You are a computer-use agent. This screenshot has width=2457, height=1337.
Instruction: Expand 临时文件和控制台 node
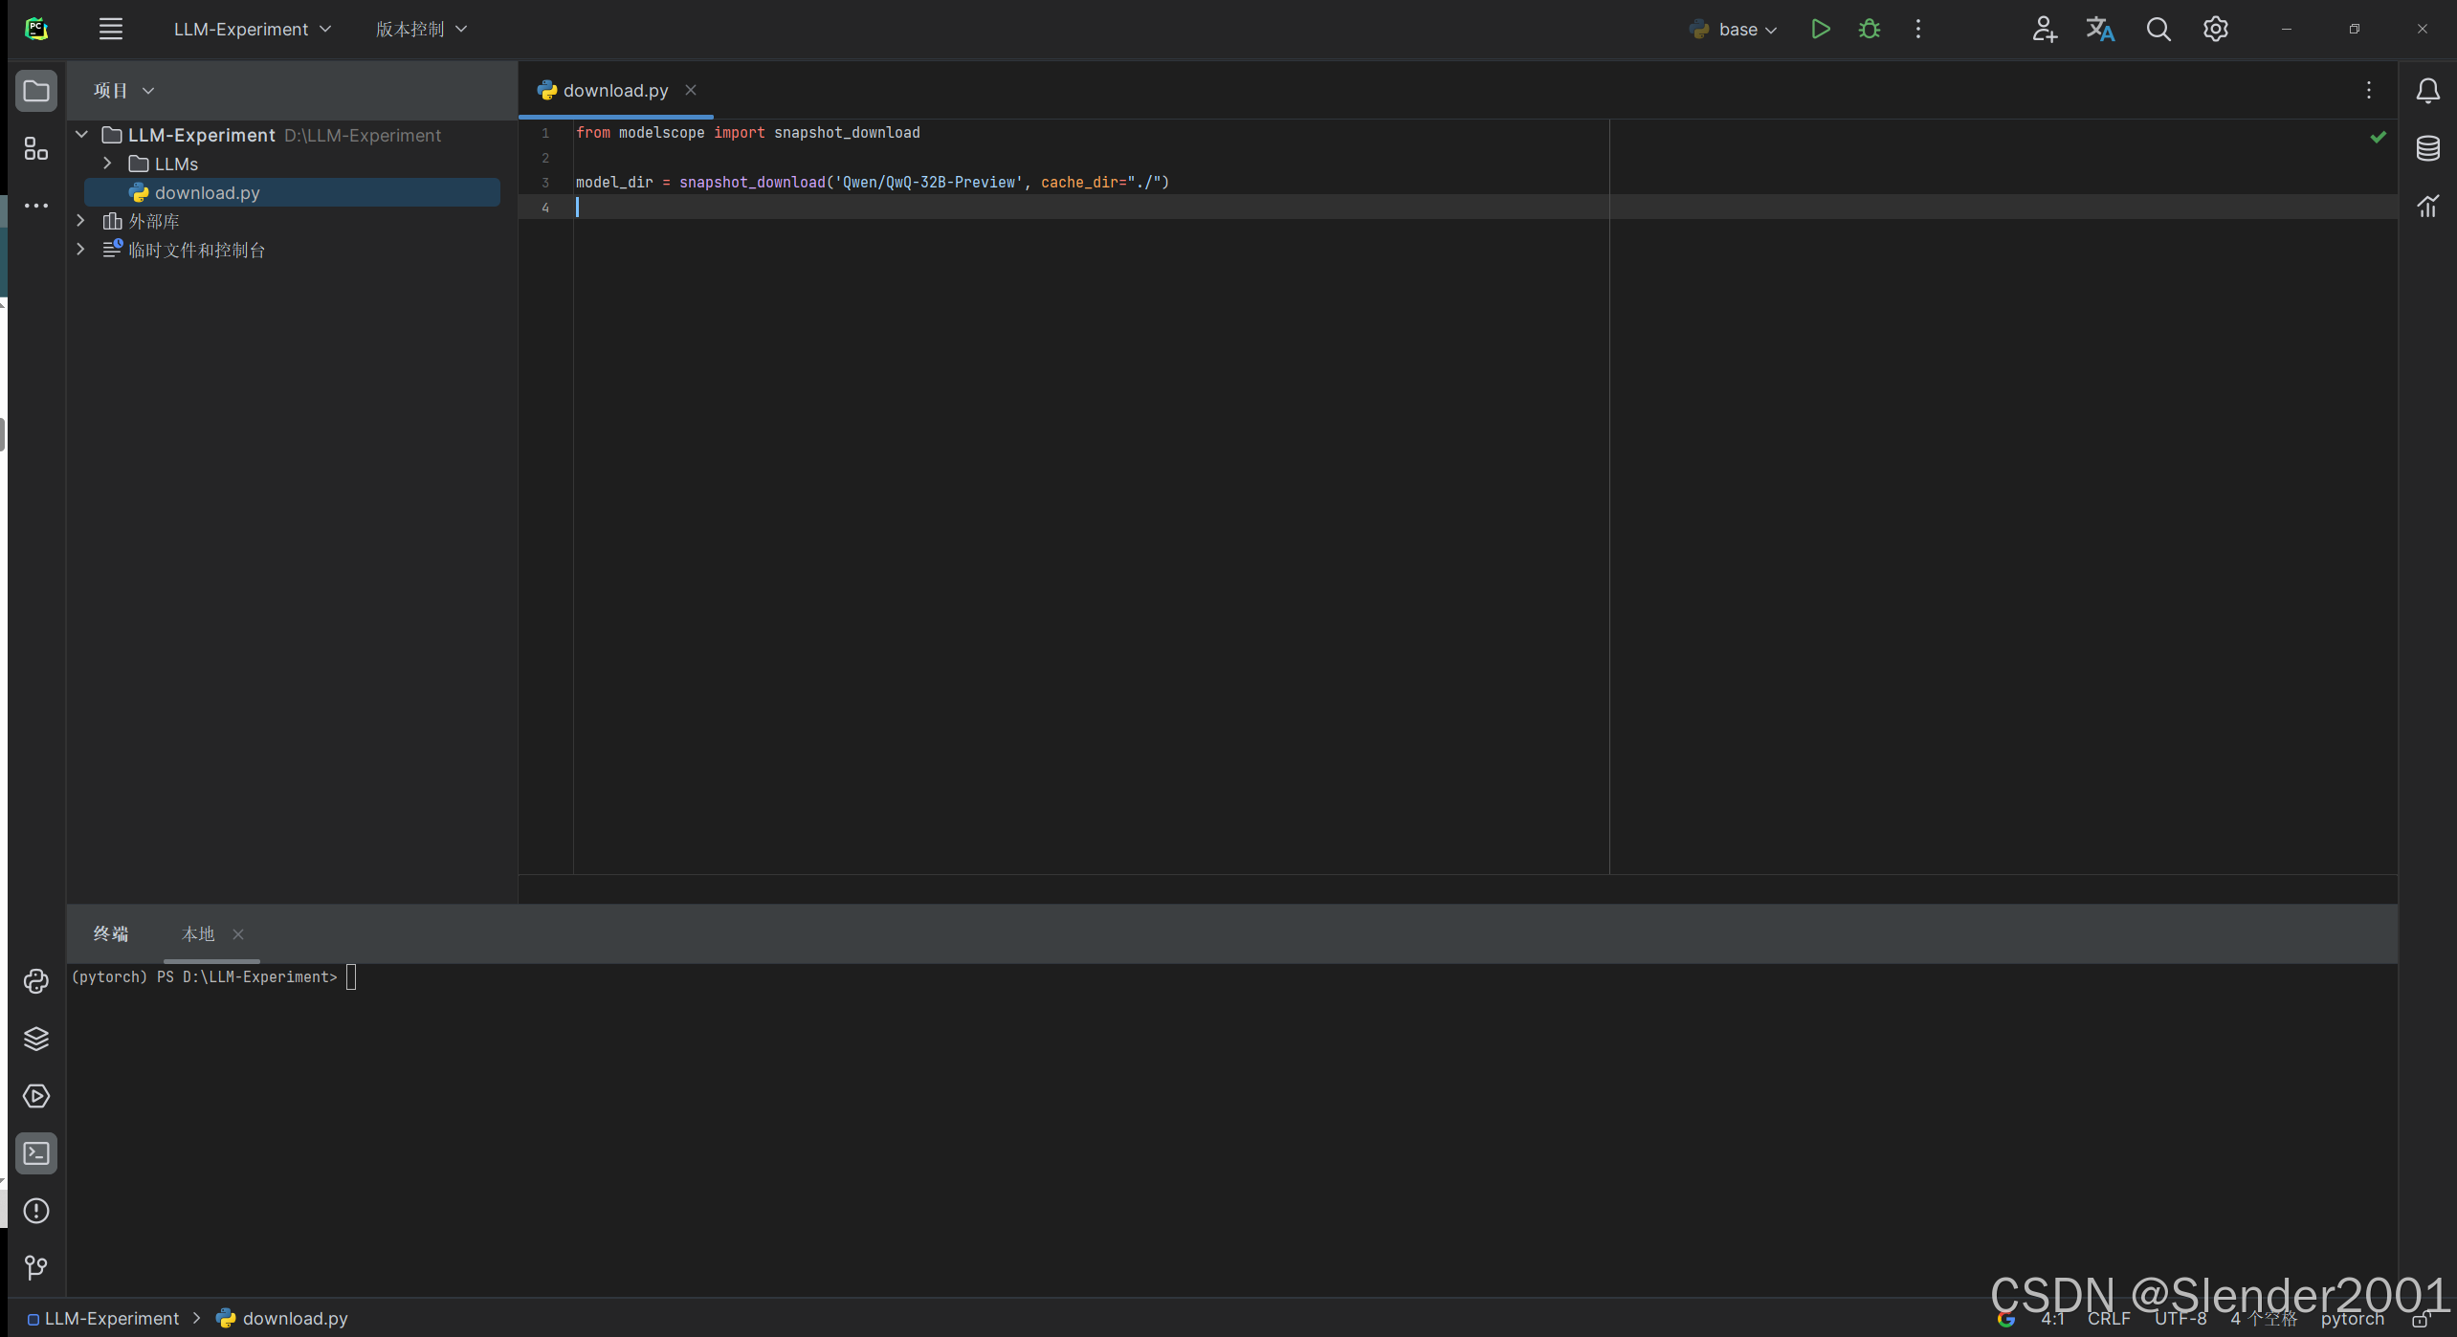click(80, 250)
